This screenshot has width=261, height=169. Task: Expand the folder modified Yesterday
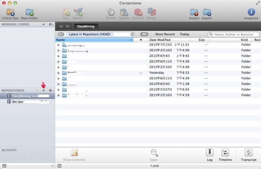coord(59,73)
